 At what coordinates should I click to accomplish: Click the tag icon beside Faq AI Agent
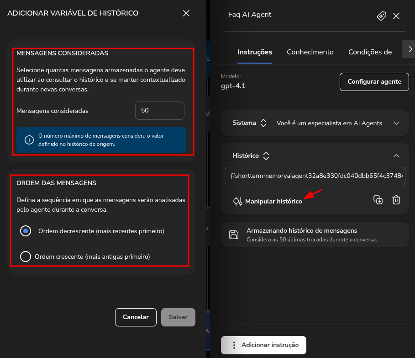point(381,16)
